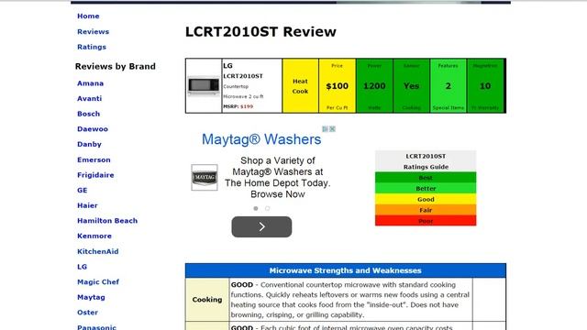The width and height of the screenshot is (587, 330).
Task: Click the Maytag logo in the ad
Action: click(x=205, y=177)
